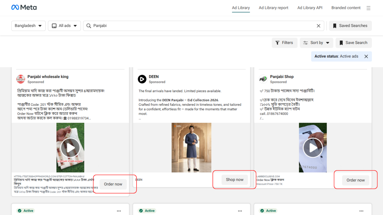Open the hamburger menu in the header
The image size is (383, 215).
368,8
